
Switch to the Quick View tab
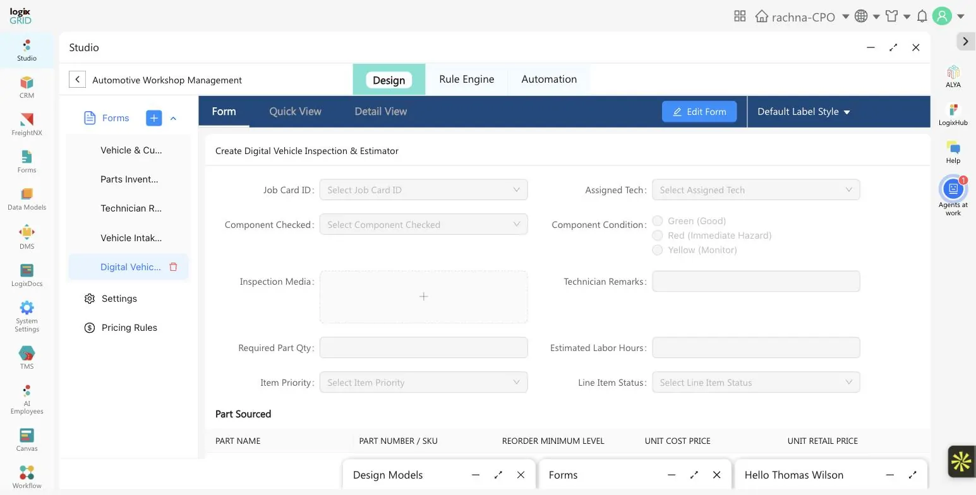(x=295, y=111)
